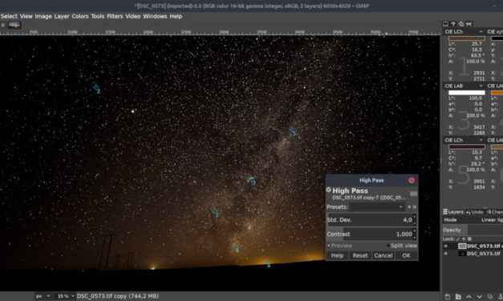Open sample point 1 CIE LCh mode dropdown

click(x=464, y=32)
